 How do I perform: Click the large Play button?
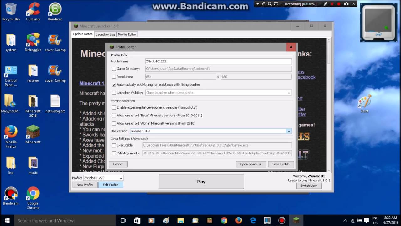[x=201, y=181]
